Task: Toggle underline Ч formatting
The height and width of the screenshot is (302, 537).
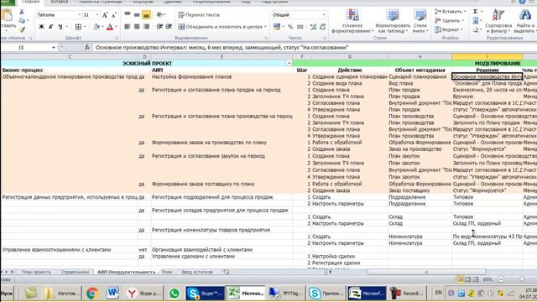Action: click(x=60, y=26)
